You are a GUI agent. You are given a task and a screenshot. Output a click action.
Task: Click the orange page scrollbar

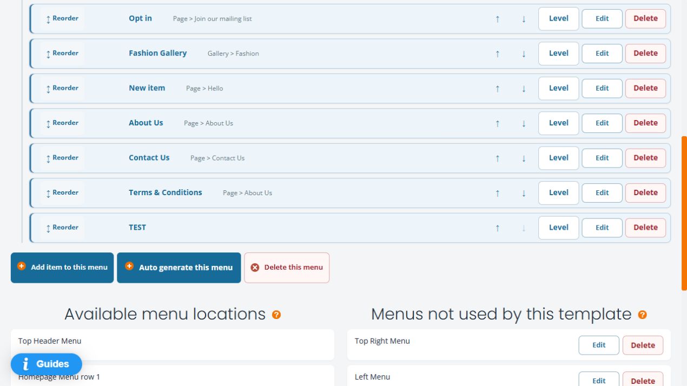pos(684,214)
